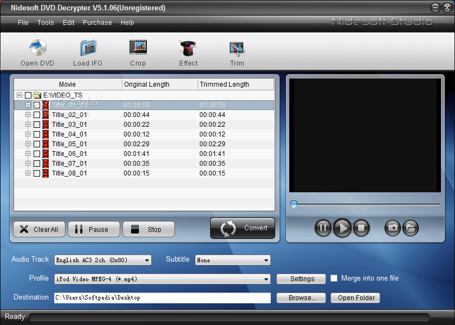Click the film icon of Title_06_01
The height and width of the screenshot is (325, 455).
(x=45, y=154)
